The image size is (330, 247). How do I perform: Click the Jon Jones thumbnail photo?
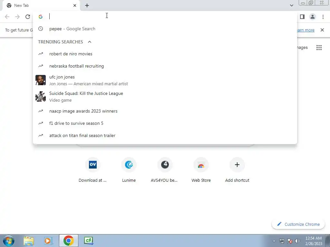(41, 80)
